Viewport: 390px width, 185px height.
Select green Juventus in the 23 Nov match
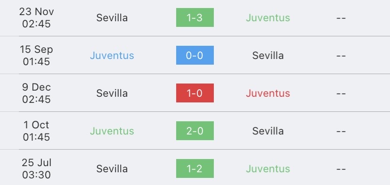pyautogui.click(x=268, y=18)
